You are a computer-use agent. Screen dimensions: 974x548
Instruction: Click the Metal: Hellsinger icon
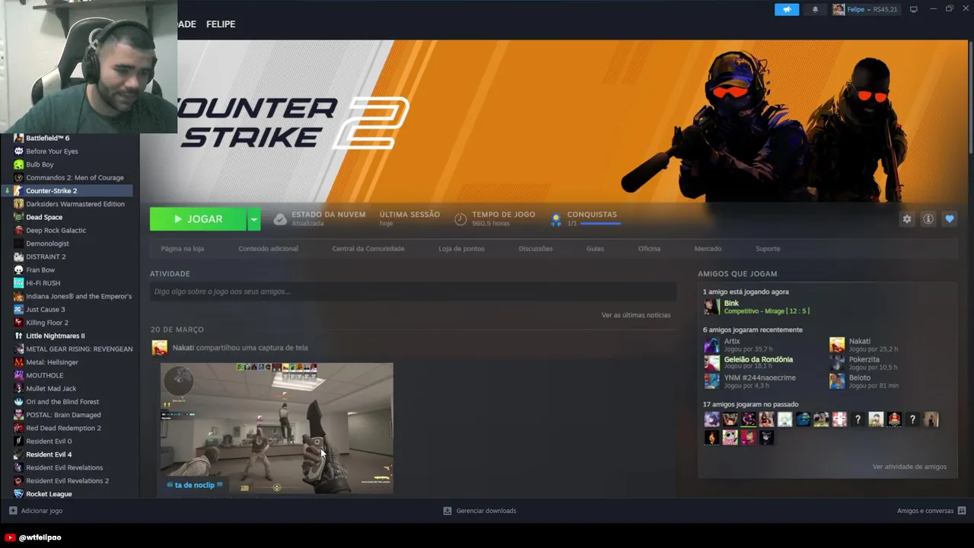point(18,362)
